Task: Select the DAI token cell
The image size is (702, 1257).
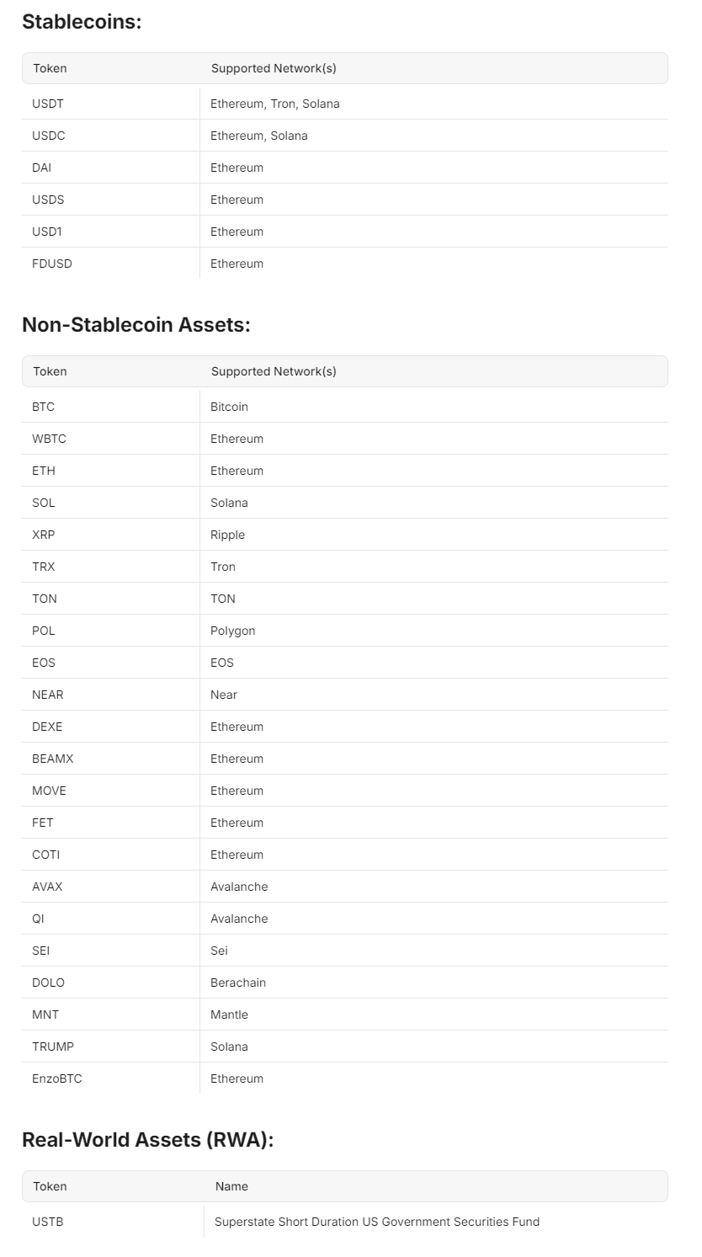Action: click(110, 168)
